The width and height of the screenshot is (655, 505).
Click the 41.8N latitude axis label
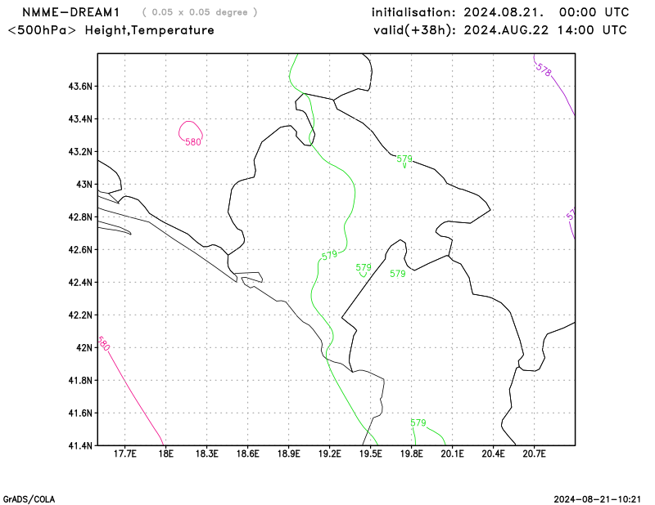(80, 380)
